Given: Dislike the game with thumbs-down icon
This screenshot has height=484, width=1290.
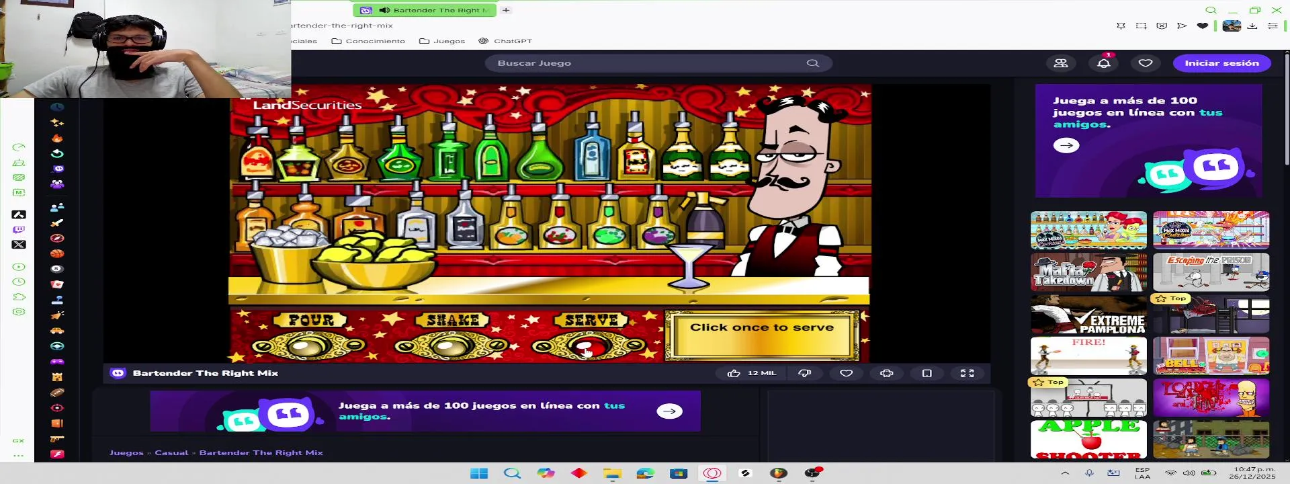Looking at the screenshot, I should click(x=804, y=373).
